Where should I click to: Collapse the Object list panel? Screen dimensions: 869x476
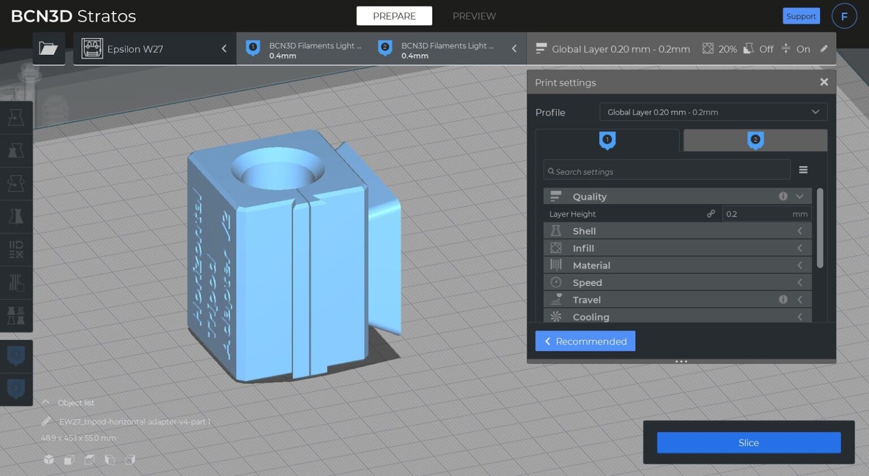coord(45,403)
